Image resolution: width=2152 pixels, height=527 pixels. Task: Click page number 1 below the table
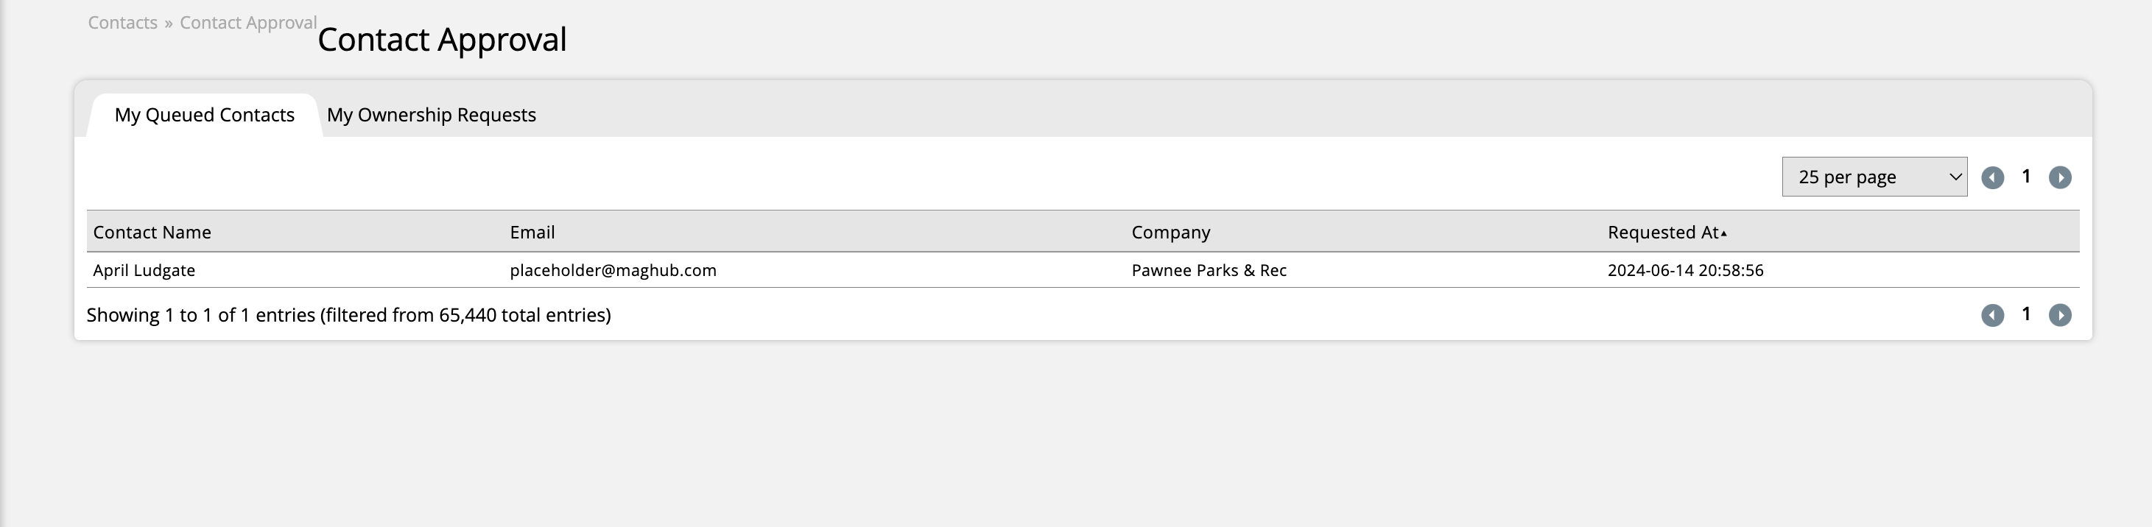[x=2026, y=314]
